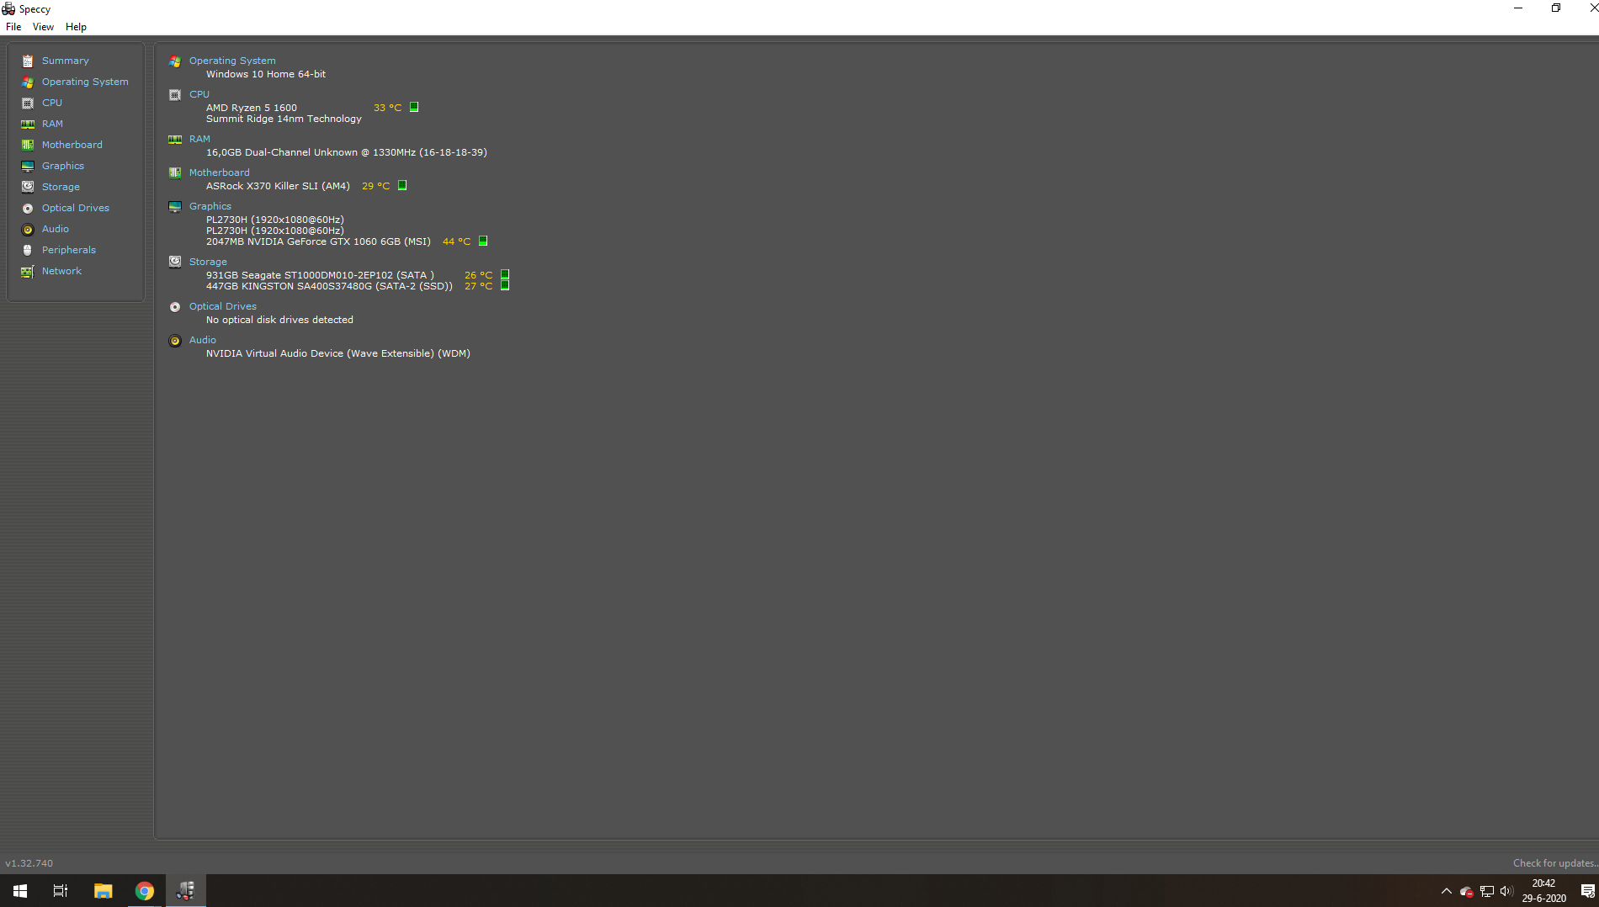Image resolution: width=1599 pixels, height=907 pixels.
Task: Click the NVIDIA GeForce GTX 1060 6GB line
Action: click(x=318, y=241)
